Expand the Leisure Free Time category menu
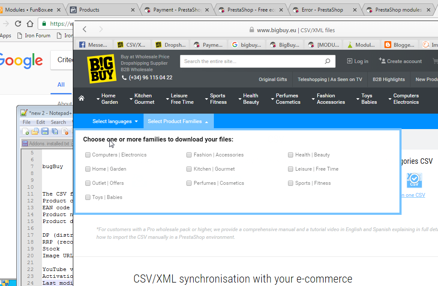This screenshot has height=286, width=438. click(180, 99)
